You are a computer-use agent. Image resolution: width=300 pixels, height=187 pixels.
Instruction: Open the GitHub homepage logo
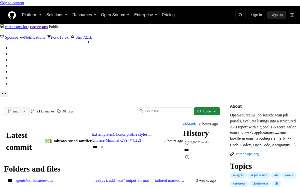(x=12, y=15)
